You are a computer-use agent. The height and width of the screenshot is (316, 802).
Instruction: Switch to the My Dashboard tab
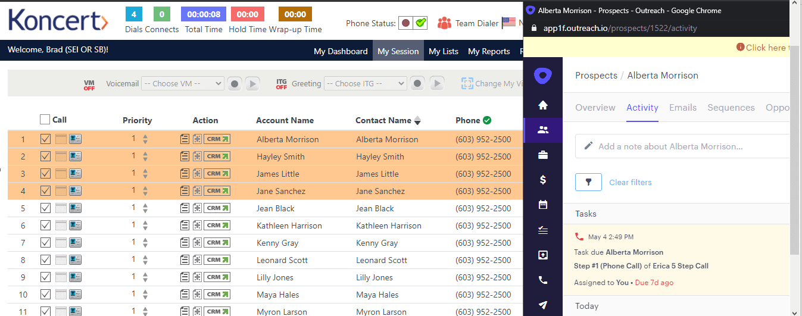pyautogui.click(x=341, y=51)
